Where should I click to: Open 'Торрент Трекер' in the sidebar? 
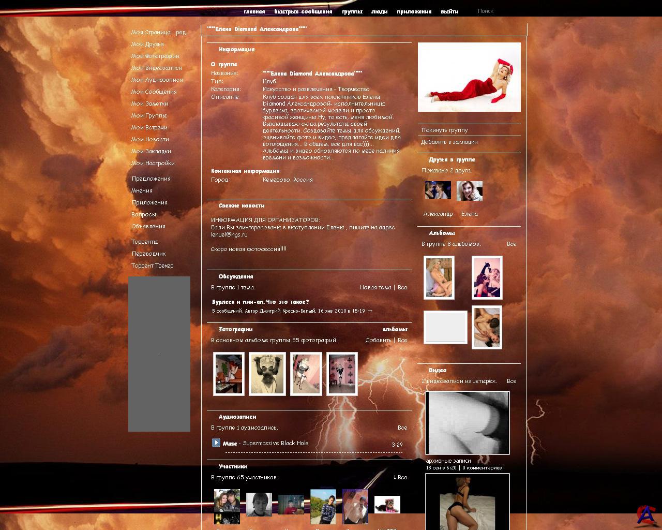152,266
